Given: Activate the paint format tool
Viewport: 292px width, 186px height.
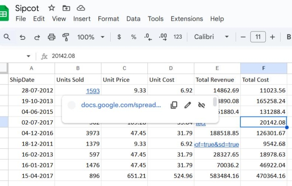Looking at the screenshot, I should click(66, 37).
